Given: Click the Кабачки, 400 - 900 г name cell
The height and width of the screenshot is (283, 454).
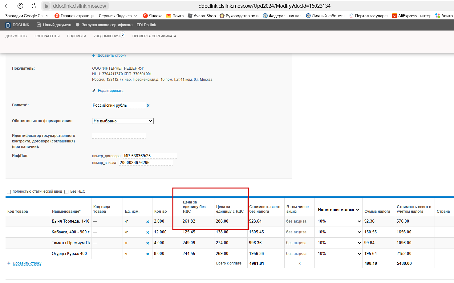Looking at the screenshot, I should (71, 232).
